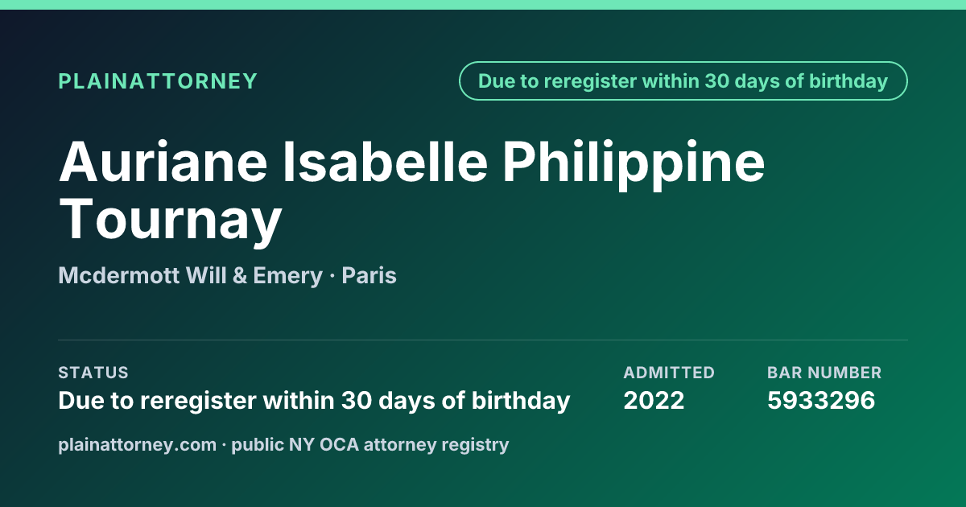
Task: Click the Paris location text
Action: pyautogui.click(x=369, y=276)
